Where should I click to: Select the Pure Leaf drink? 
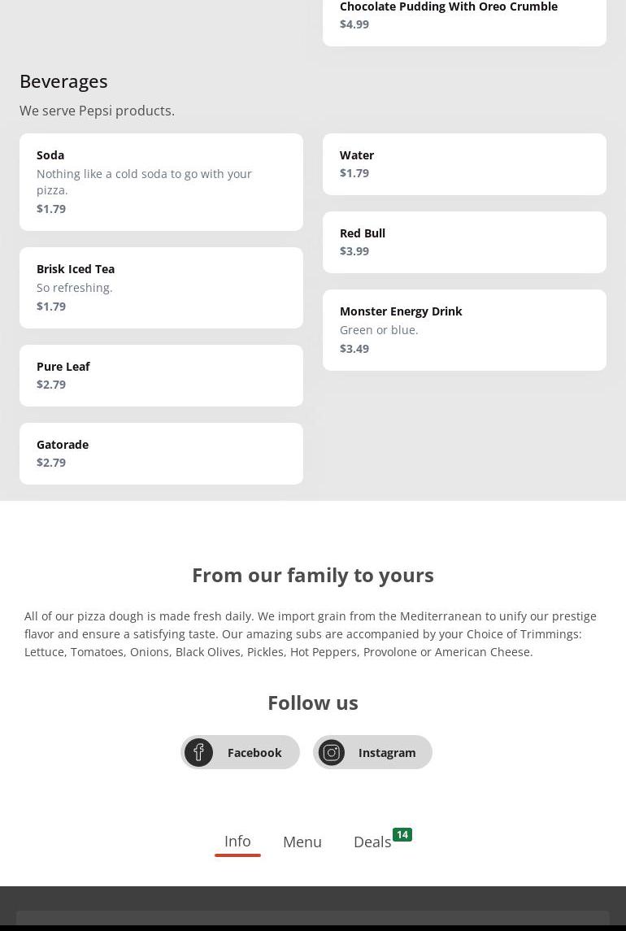pos(161,375)
